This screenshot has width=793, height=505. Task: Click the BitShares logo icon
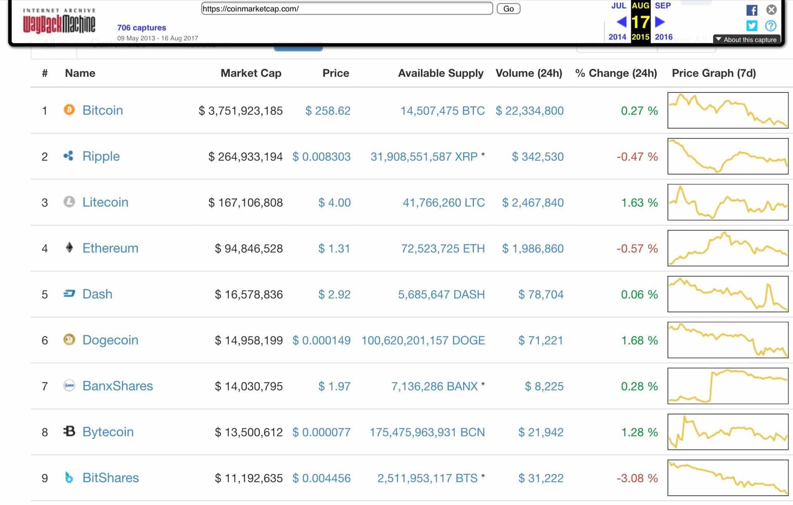pyautogui.click(x=69, y=478)
